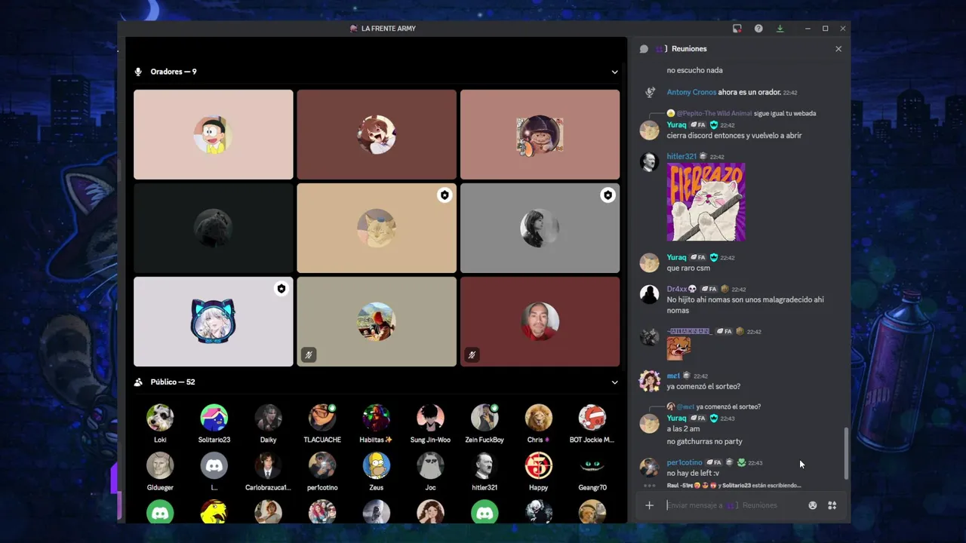Viewport: 966px width, 543px height.
Task: Click Dr4xx's skull avatar in chat
Action: click(649, 294)
